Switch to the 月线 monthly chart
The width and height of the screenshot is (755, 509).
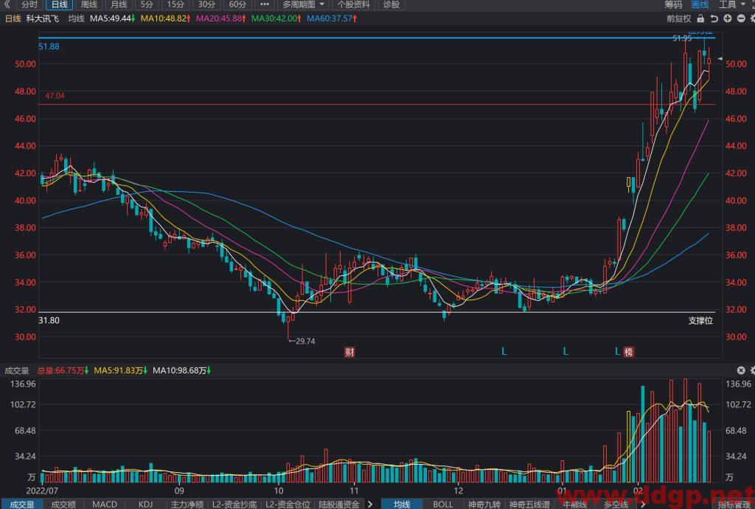pos(119,5)
